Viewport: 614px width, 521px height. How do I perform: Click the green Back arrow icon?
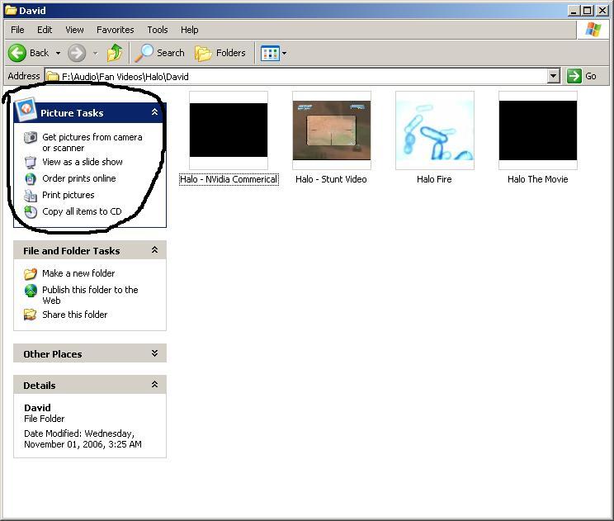click(x=17, y=53)
